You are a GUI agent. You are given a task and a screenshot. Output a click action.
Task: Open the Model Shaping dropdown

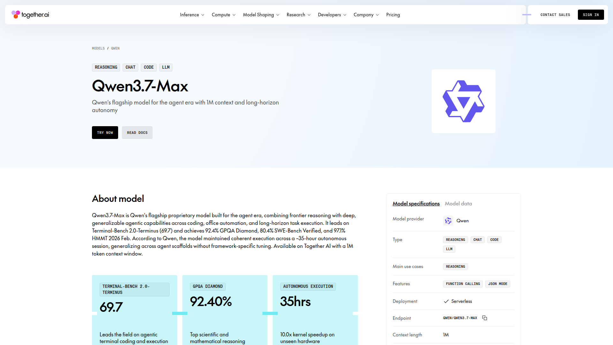[261, 15]
